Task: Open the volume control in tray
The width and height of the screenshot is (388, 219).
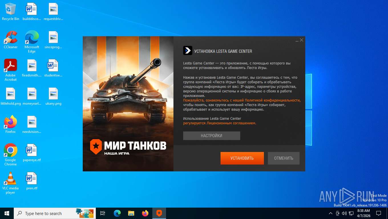Action: click(x=344, y=213)
